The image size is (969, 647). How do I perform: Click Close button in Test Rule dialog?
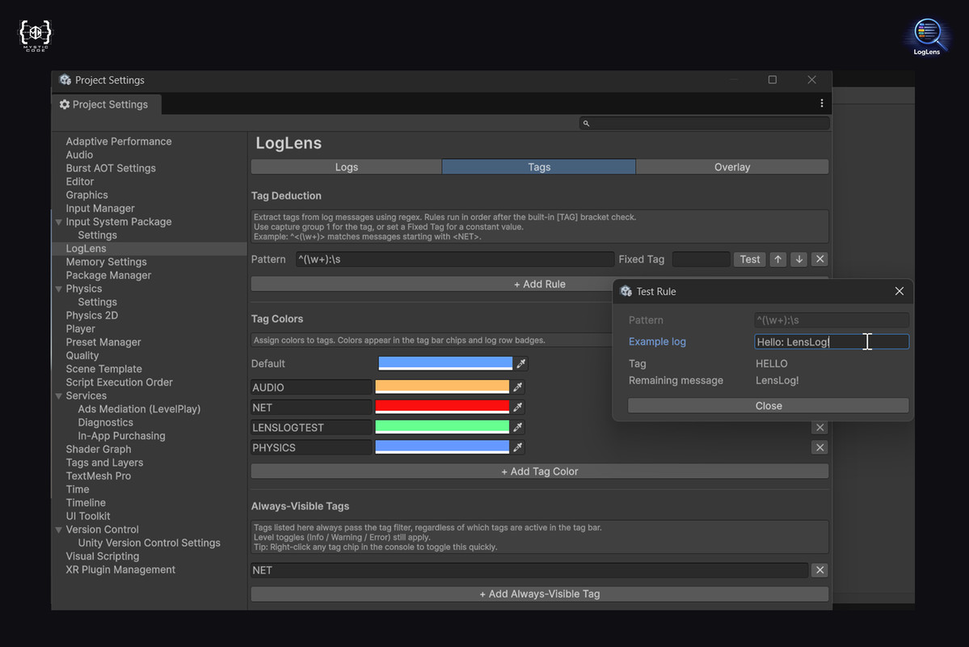[x=768, y=406]
